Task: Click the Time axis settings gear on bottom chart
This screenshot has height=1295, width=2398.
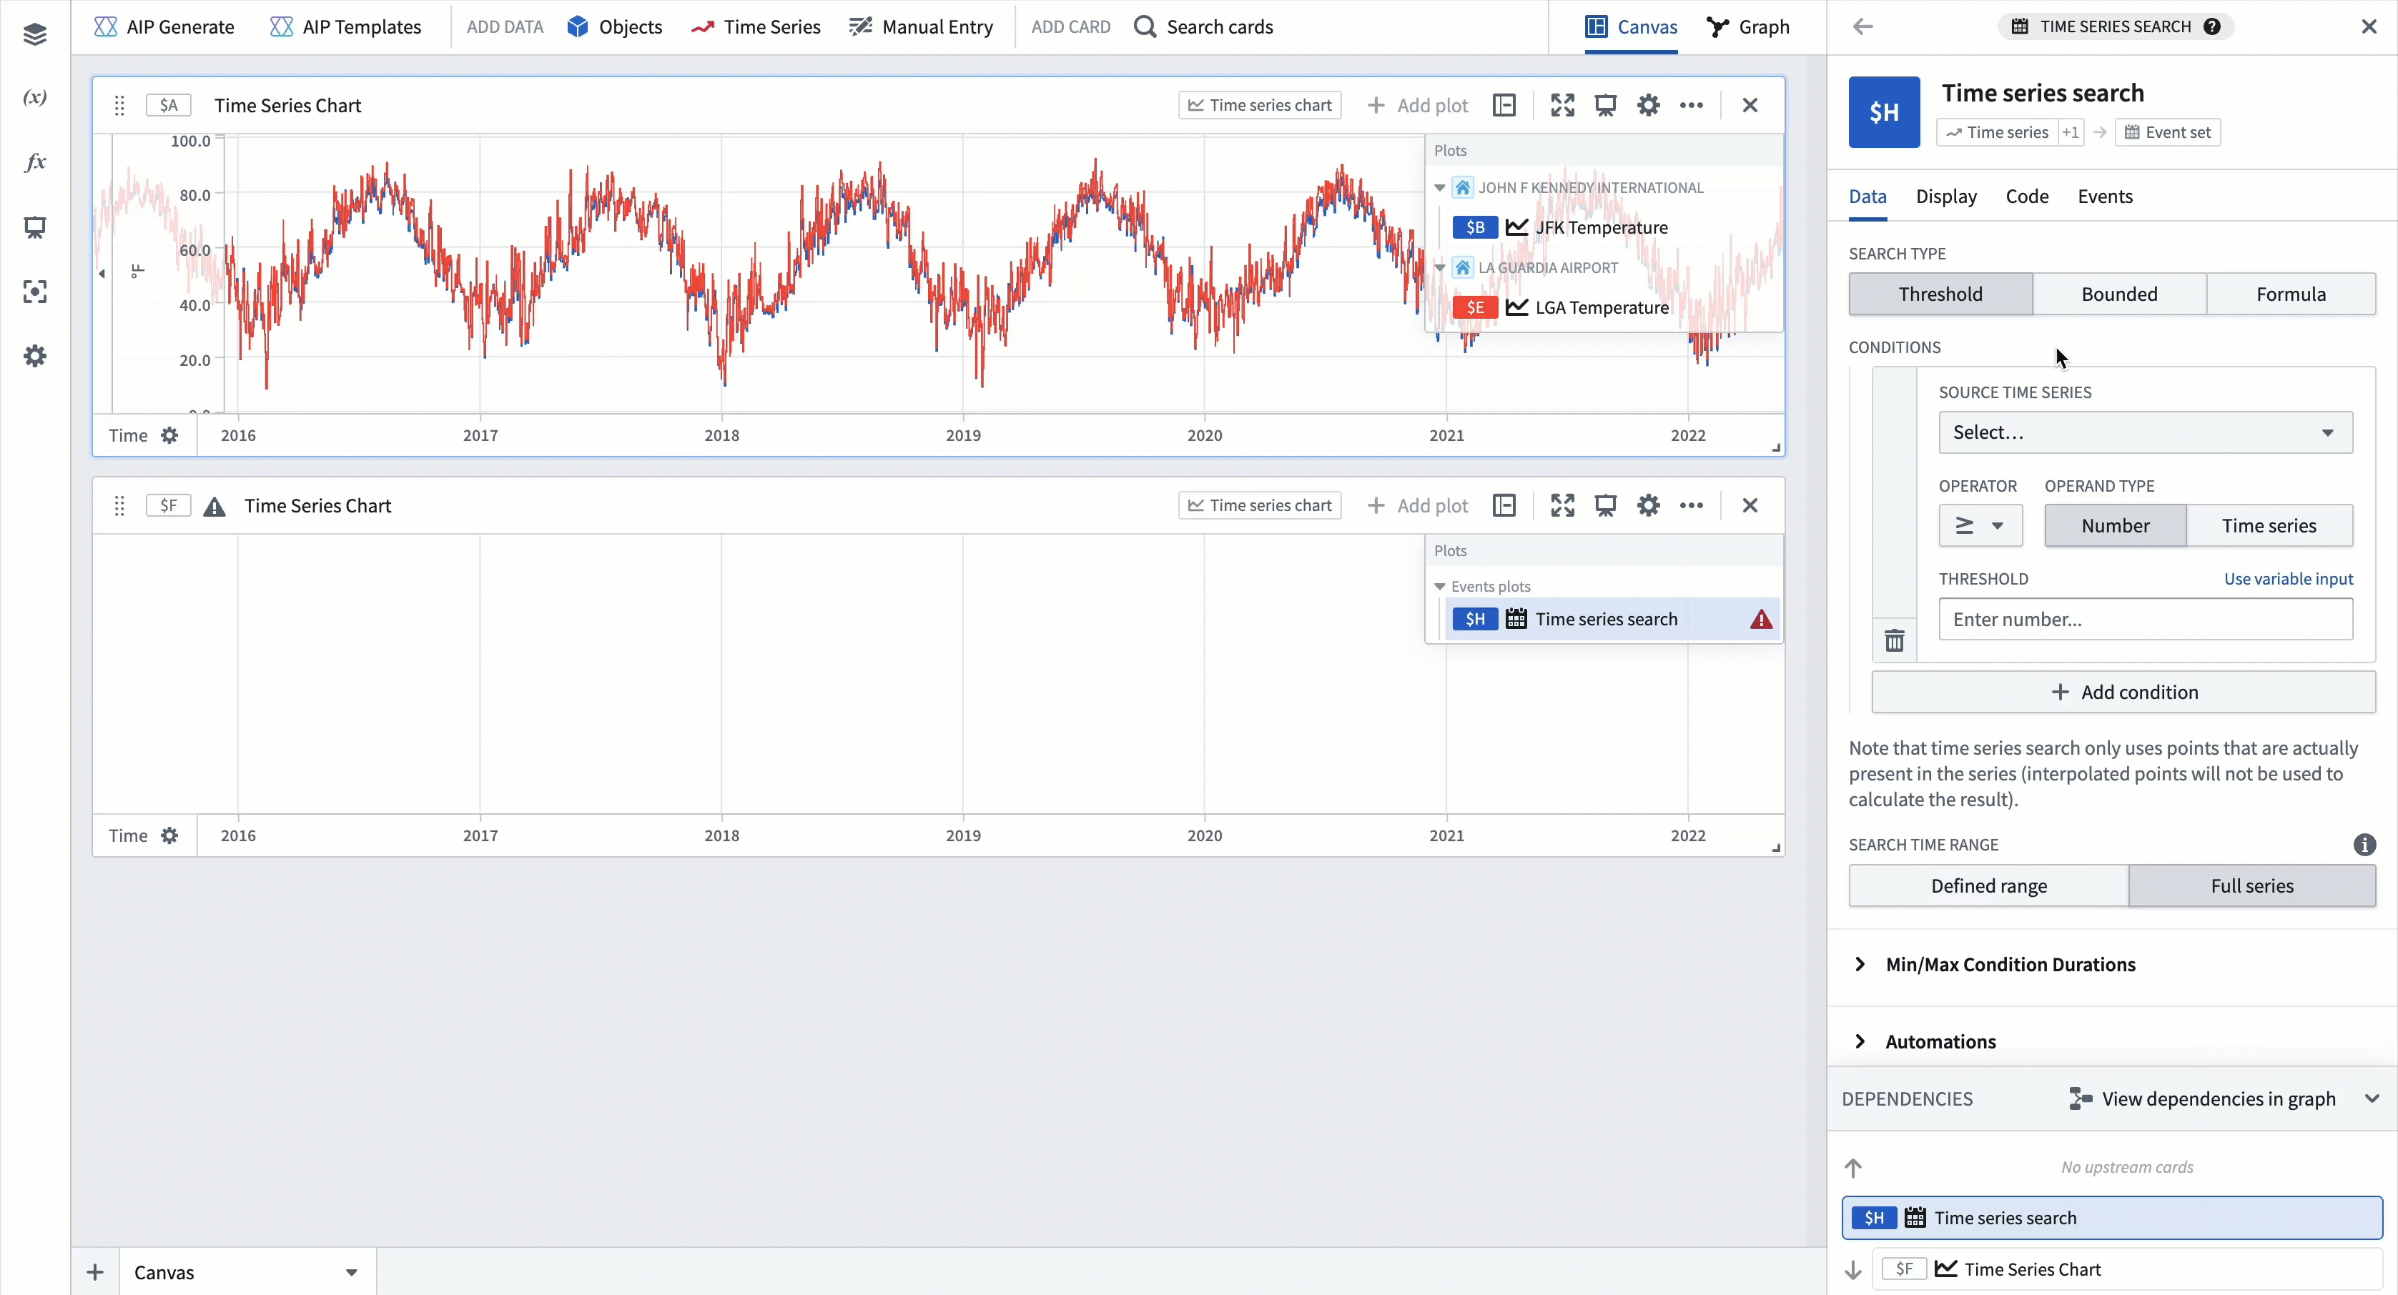Action: point(170,835)
